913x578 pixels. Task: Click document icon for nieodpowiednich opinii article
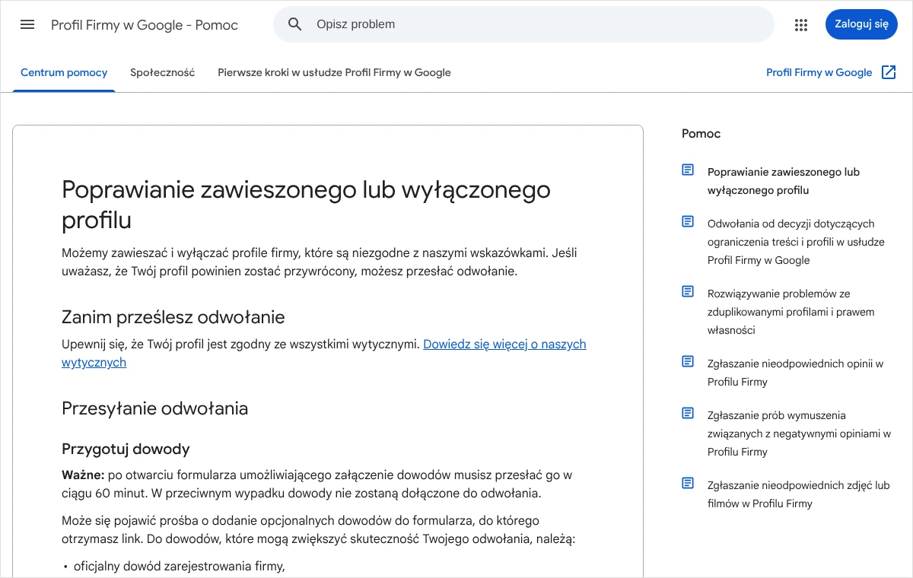click(x=688, y=362)
